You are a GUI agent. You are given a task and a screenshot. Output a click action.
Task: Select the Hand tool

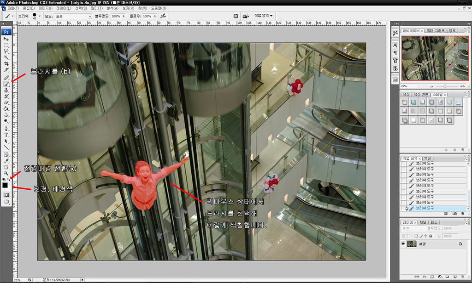tap(6, 167)
